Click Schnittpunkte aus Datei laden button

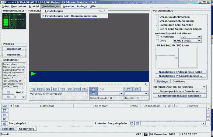pyautogui.click(x=179, y=91)
